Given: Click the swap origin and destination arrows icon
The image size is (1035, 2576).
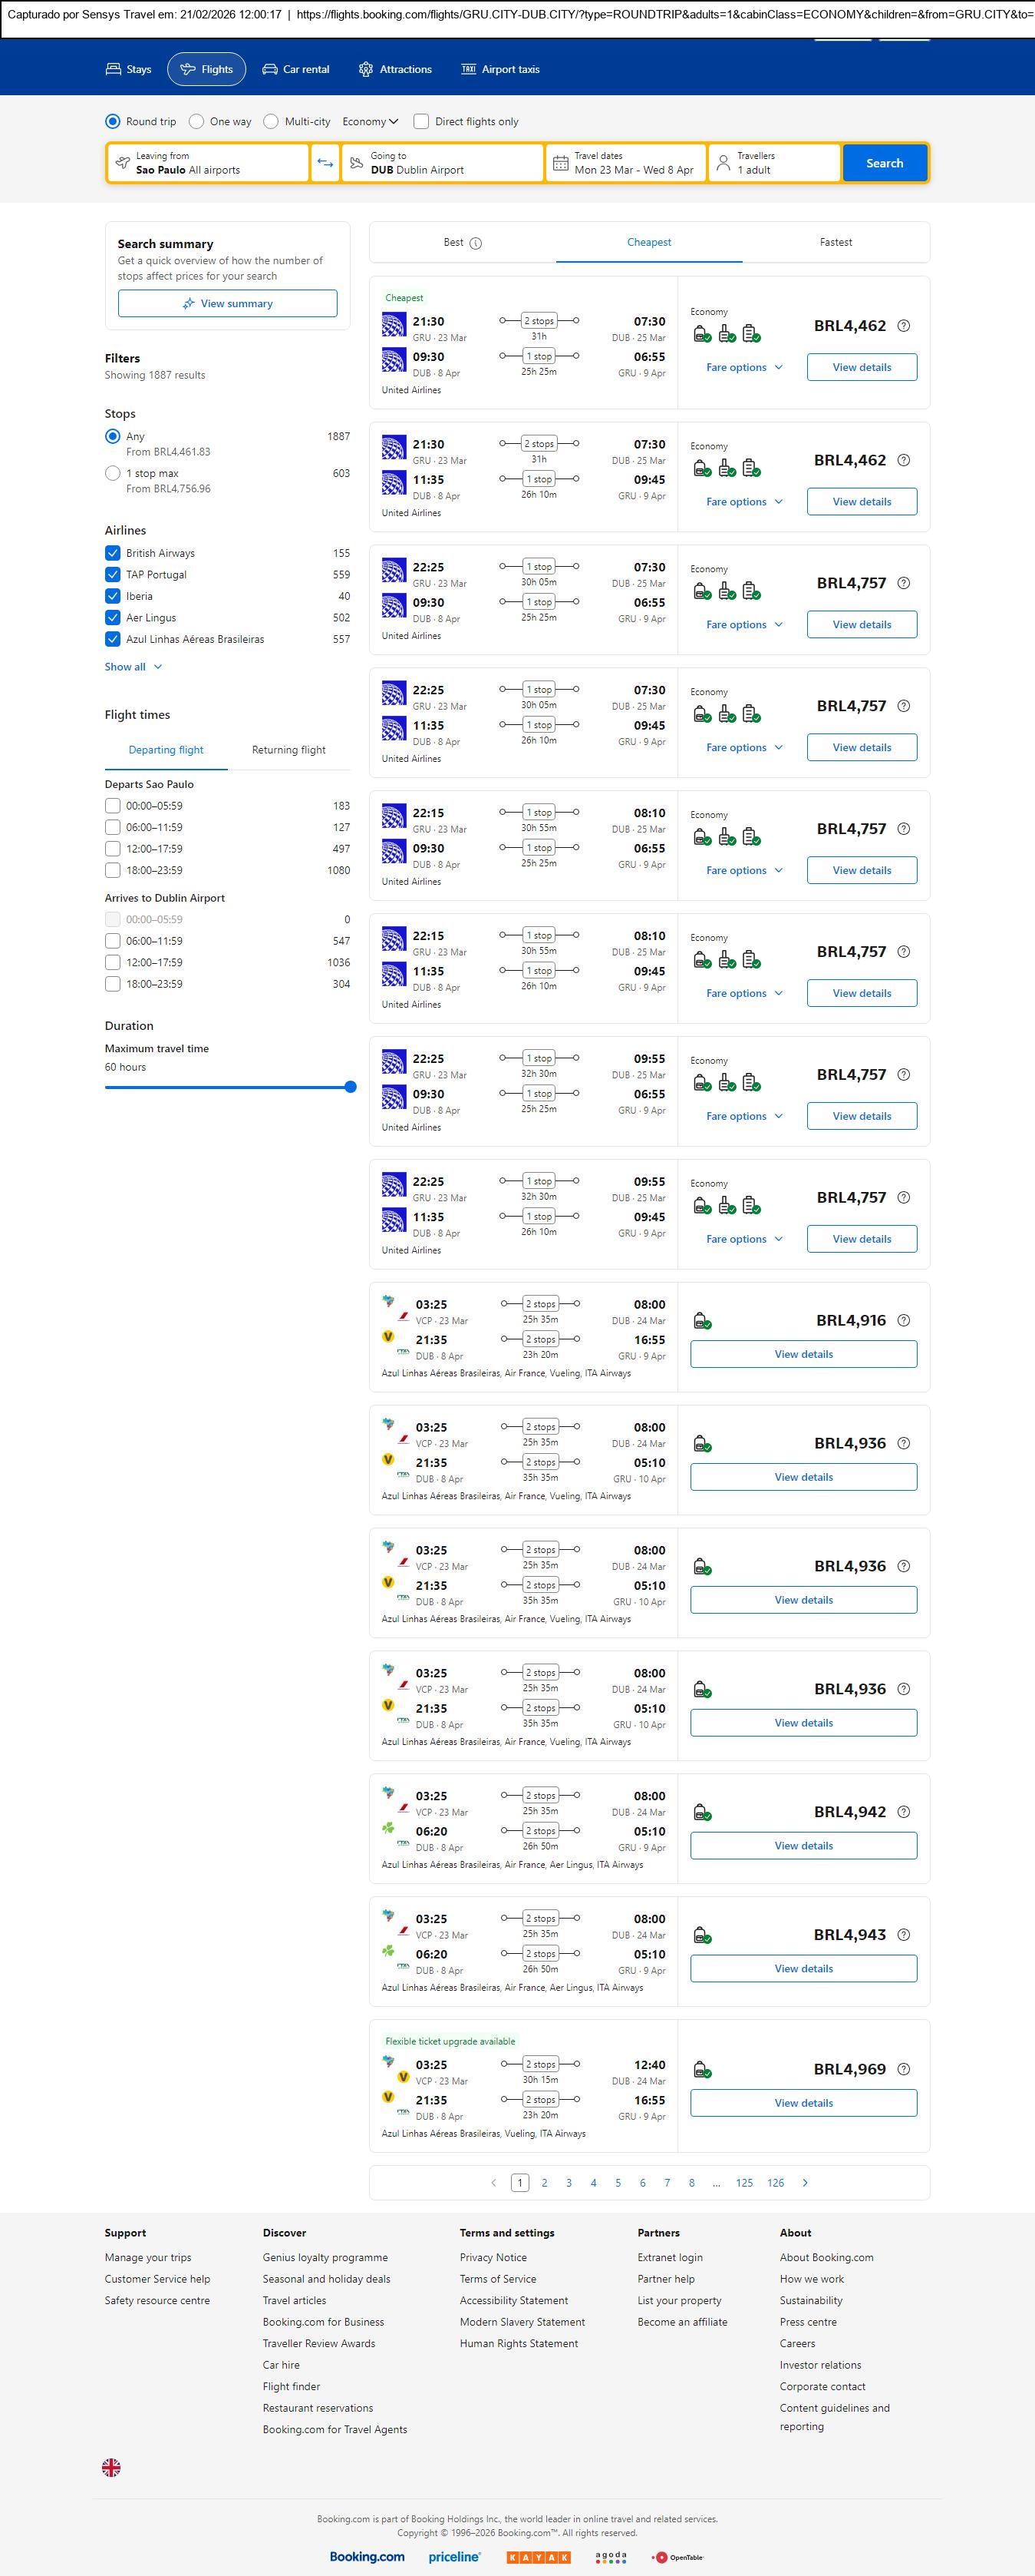Looking at the screenshot, I should point(325,163).
